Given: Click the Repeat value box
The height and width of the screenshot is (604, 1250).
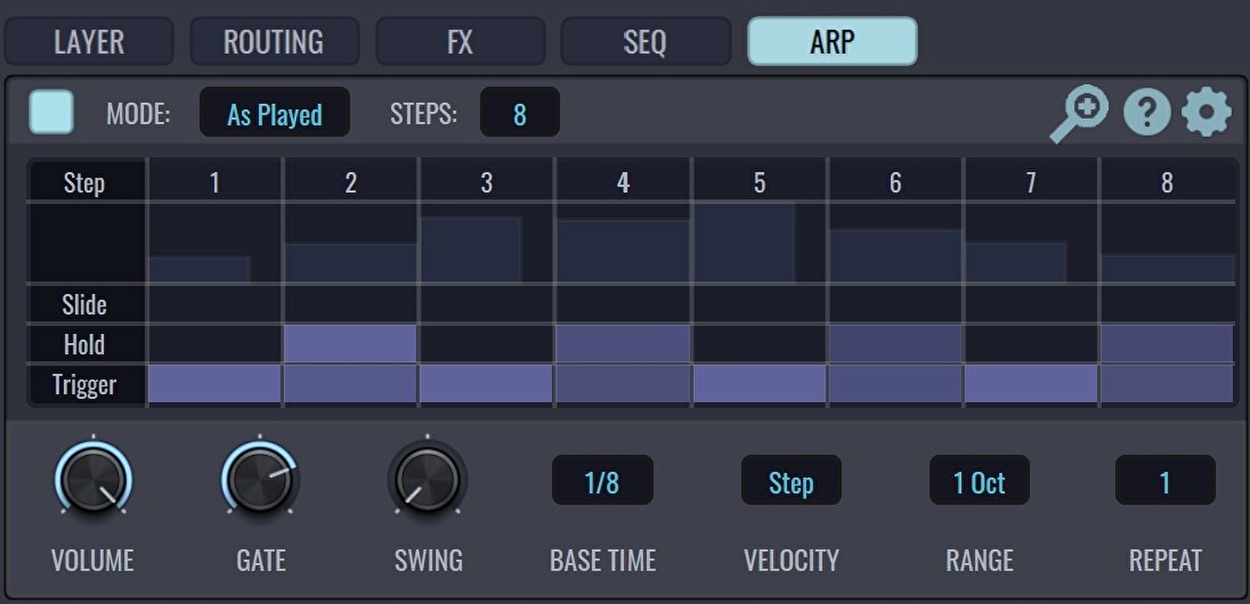Looking at the screenshot, I should tap(1164, 480).
